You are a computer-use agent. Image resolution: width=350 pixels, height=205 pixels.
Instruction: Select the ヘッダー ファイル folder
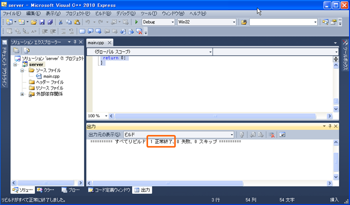50,82
